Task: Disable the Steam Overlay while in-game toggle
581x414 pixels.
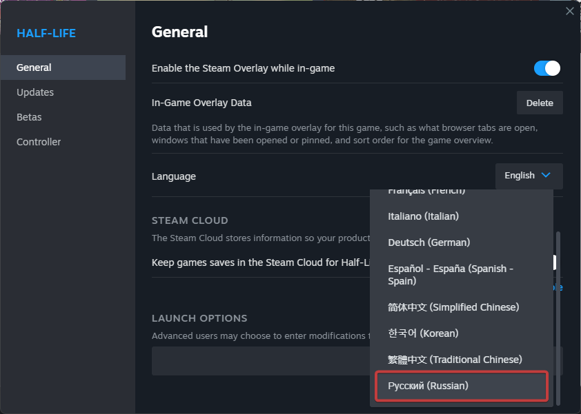Action: coord(546,68)
